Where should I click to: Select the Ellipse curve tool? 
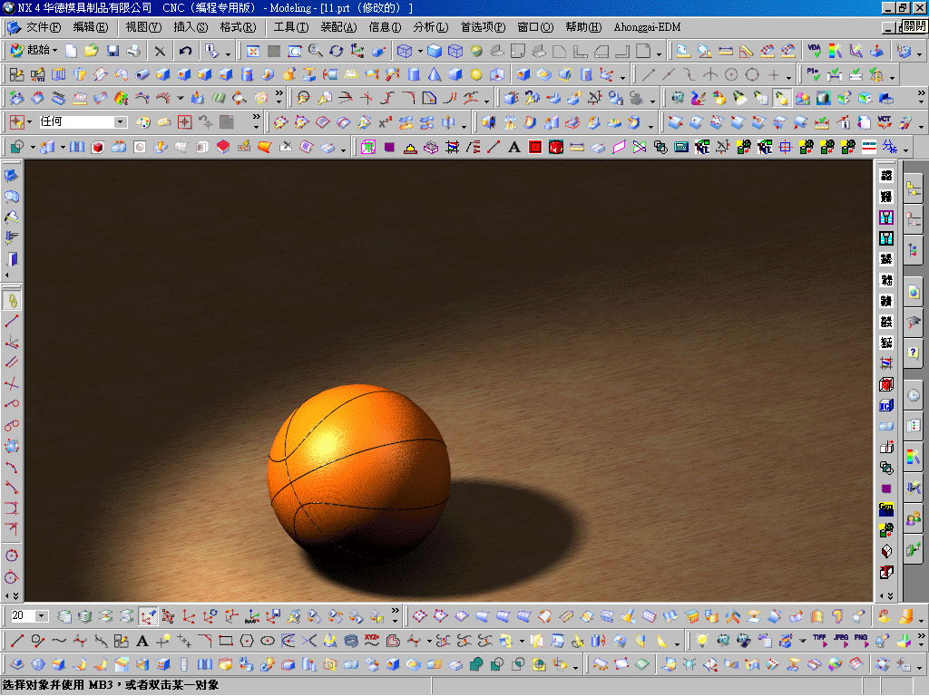(268, 641)
